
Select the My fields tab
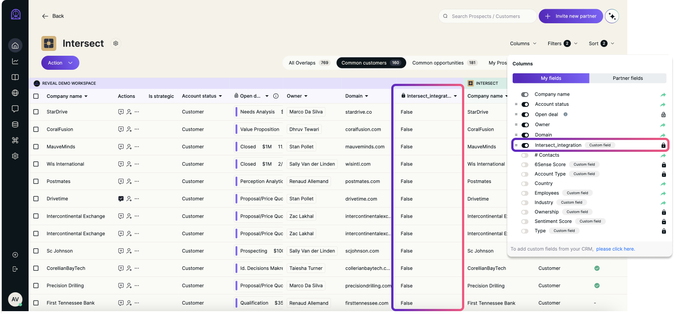[551, 78]
